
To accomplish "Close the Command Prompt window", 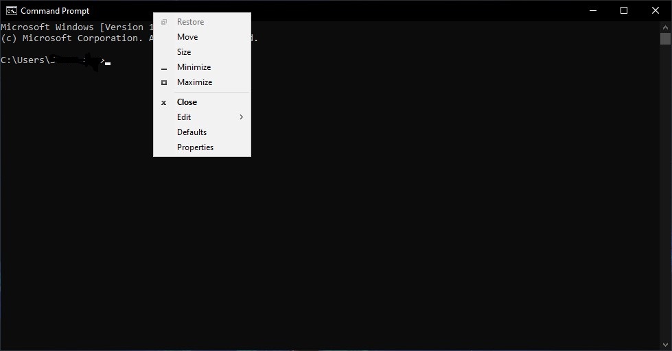I will pos(656,11).
